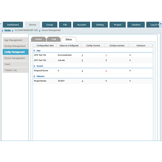Select the Task sub-tab
The image size is (162, 162).
click(x=54, y=39)
